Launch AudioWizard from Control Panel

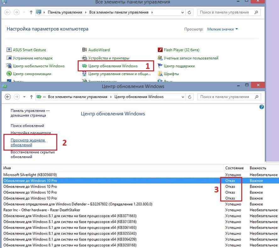point(96,50)
